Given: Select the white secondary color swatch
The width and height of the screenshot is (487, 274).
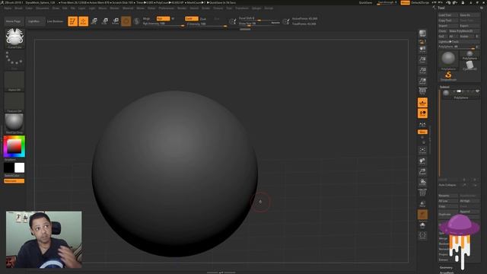Looking at the screenshot, I should click(19, 167).
